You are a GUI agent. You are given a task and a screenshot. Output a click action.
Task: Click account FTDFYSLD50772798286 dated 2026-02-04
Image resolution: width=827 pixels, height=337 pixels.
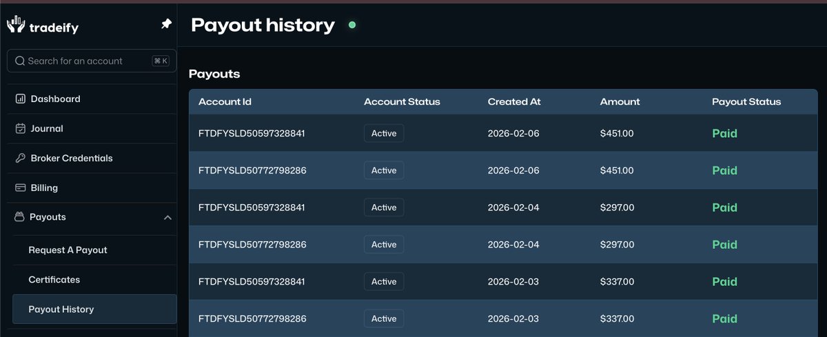tap(252, 245)
